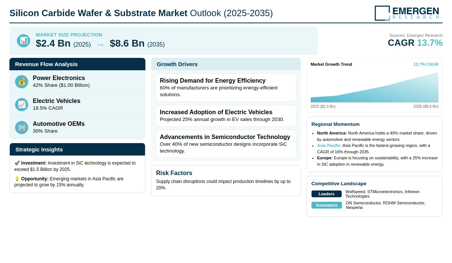
Task: Open the Revenue Flow Analysis header
Action: click(77, 64)
